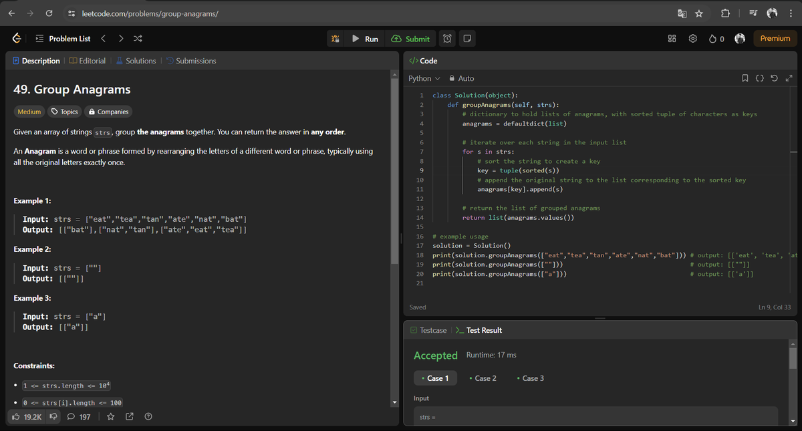
Task: Open the notes sticky-note icon
Action: click(468, 39)
